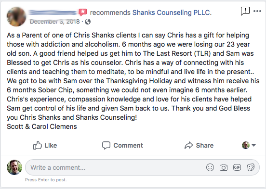Viewport: 266px width, 189px height.
Task: Click the report post exclamation icon
Action: click(x=245, y=11)
